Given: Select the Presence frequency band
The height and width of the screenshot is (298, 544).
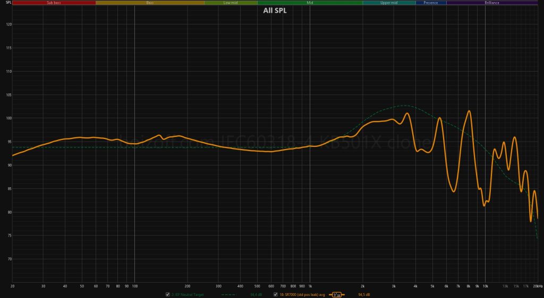Looking at the screenshot, I should click(431, 3).
